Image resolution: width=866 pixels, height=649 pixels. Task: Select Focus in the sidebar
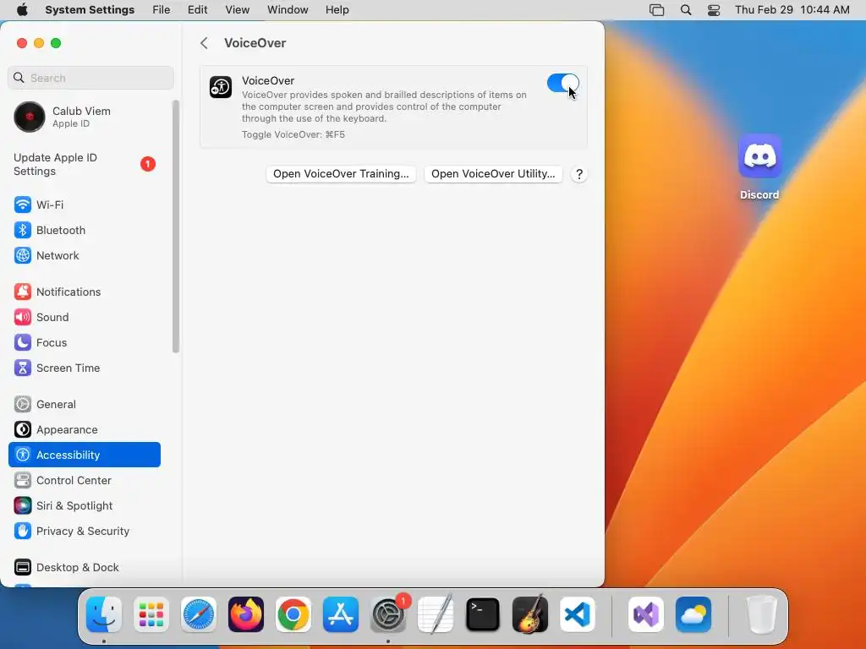point(84,343)
